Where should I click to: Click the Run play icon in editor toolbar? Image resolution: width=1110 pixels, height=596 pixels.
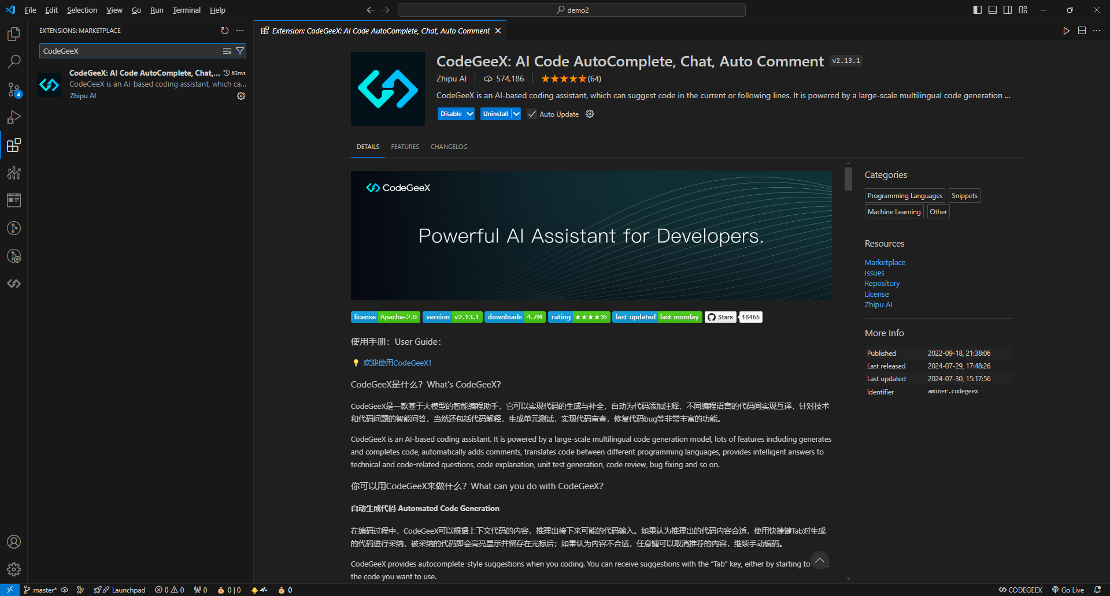(x=1066, y=31)
